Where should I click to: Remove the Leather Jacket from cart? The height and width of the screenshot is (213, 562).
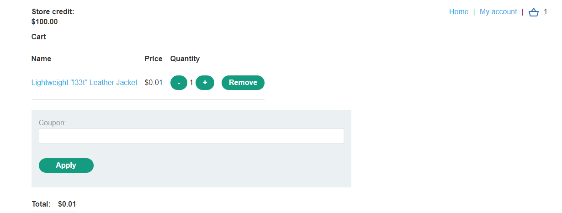click(x=243, y=83)
